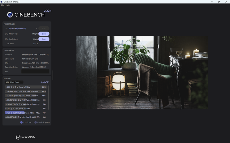230x143 pixels.
Task: Click the rendered room scene preview
Action: [x=142, y=72]
